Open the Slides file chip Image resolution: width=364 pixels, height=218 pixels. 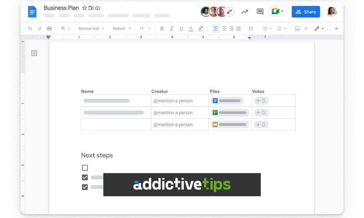[x=230, y=125]
